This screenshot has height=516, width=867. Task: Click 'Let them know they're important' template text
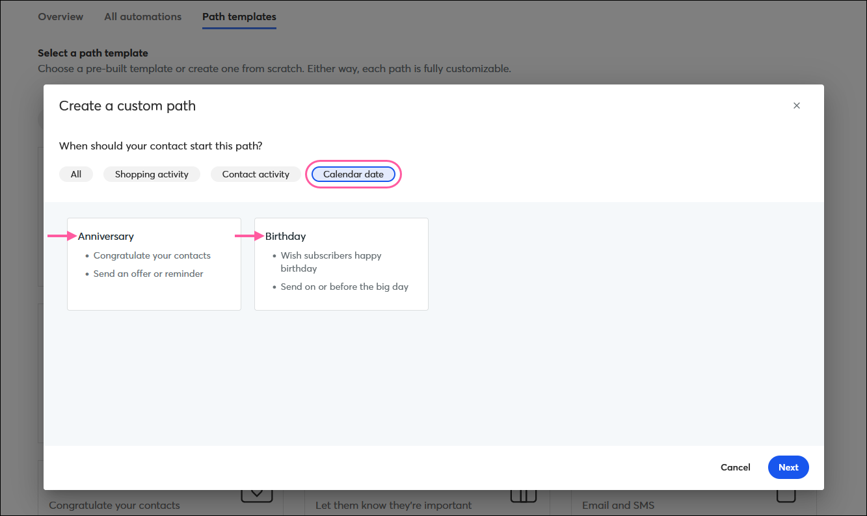click(x=393, y=506)
